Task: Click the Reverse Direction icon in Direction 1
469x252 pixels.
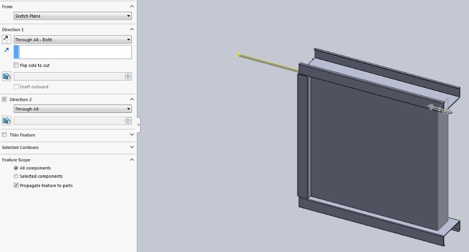Action: click(x=6, y=39)
